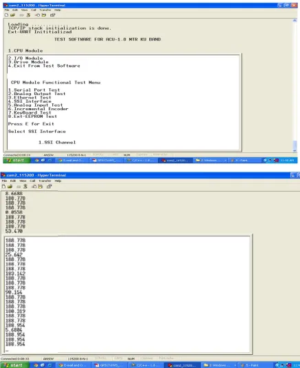Click Properties icon in lower HyperTerminal toolbar
This screenshot has height=368, width=300.
[49, 187]
